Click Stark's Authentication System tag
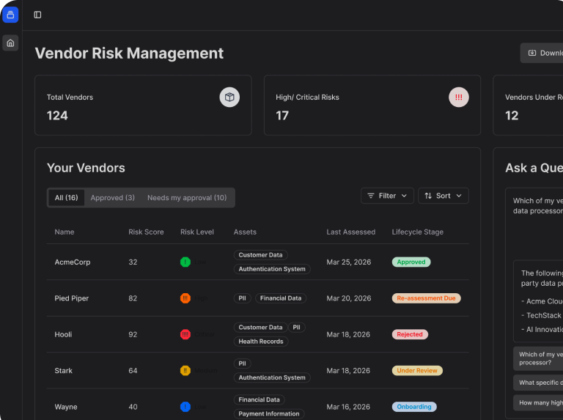 tap(272, 377)
